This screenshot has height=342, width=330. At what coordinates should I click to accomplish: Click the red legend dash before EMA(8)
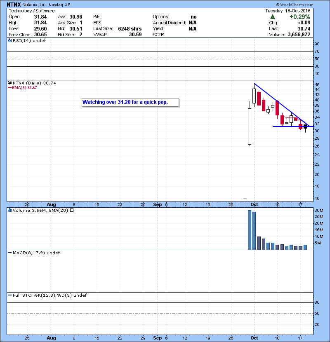[9, 88]
